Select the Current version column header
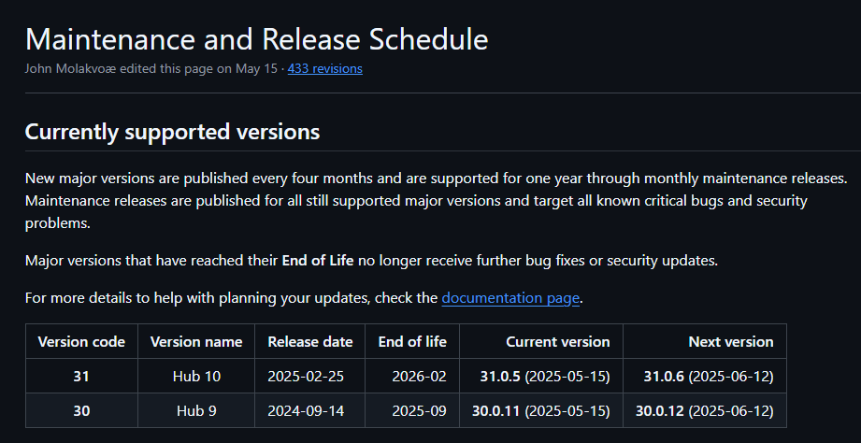This screenshot has width=861, height=443. [541, 341]
